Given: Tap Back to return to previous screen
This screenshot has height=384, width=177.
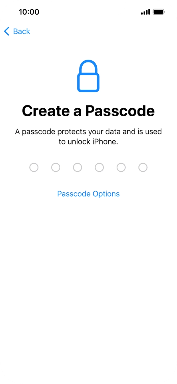Looking at the screenshot, I should 17,32.
